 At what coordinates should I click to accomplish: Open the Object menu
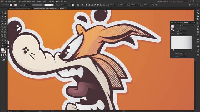coord(14,2)
